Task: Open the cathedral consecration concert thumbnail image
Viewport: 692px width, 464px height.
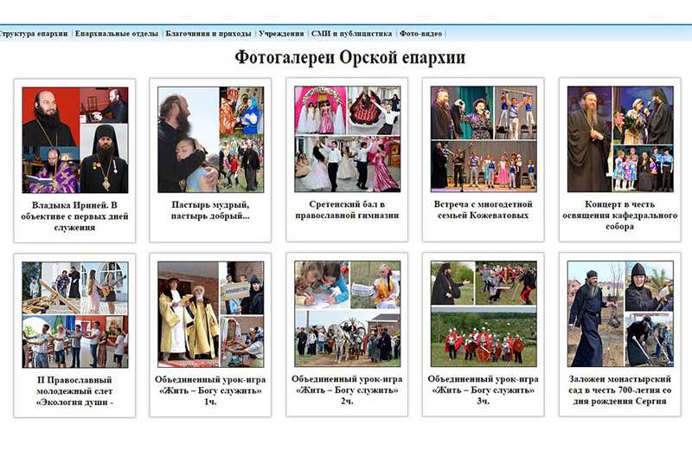Action: tap(619, 139)
